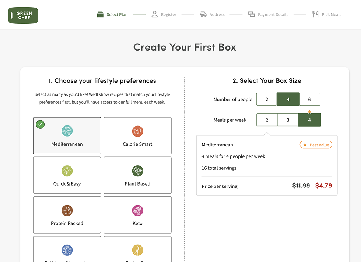This screenshot has height=262, width=361.
Task: Click '4 meals for 4 people per week'
Action: pyautogui.click(x=234, y=156)
